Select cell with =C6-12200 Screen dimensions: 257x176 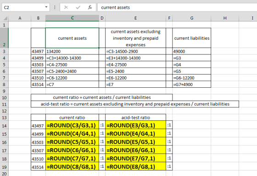click(72, 78)
